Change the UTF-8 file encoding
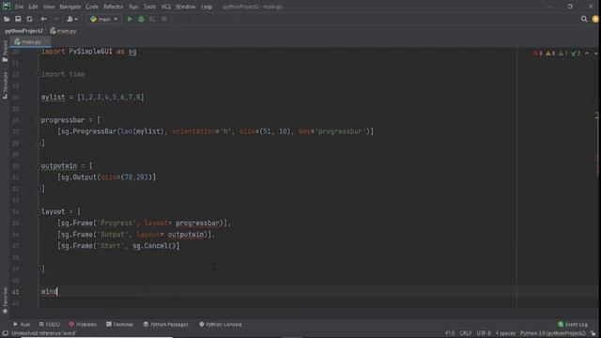The width and height of the screenshot is (601, 338). 484,333
